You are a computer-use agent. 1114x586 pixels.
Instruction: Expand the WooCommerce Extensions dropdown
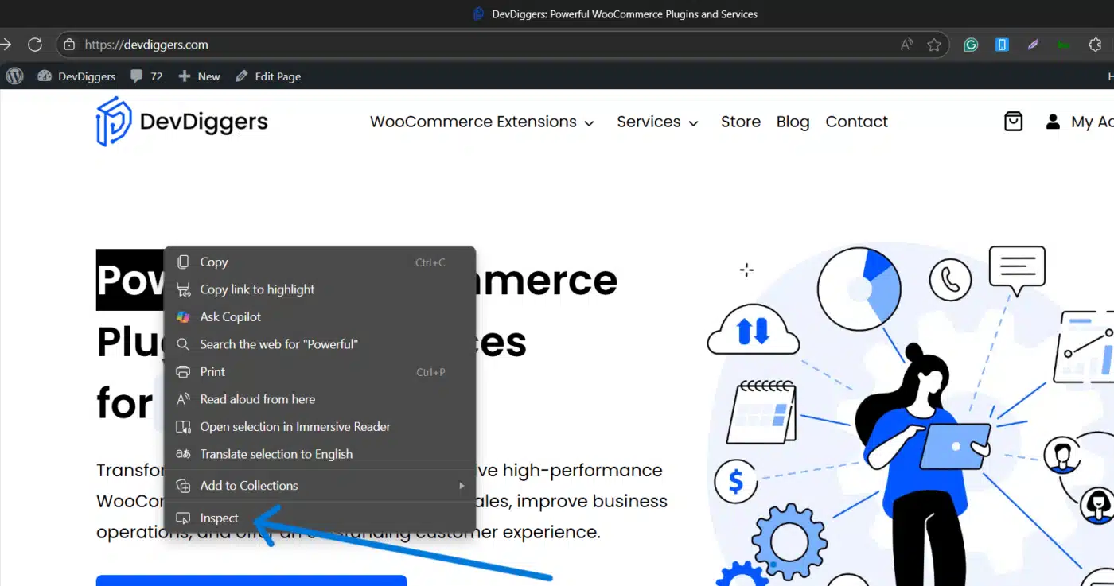(x=482, y=122)
